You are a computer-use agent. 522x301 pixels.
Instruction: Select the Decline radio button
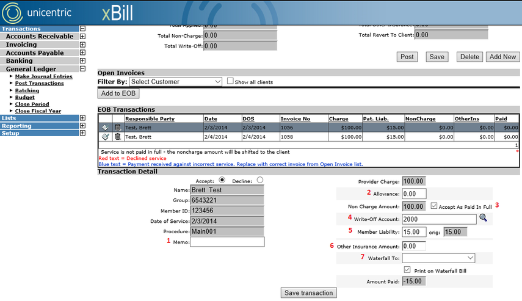(x=260, y=180)
